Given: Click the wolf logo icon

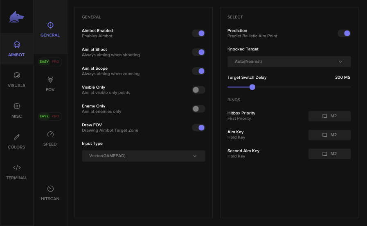Looking at the screenshot, I should click(17, 17).
